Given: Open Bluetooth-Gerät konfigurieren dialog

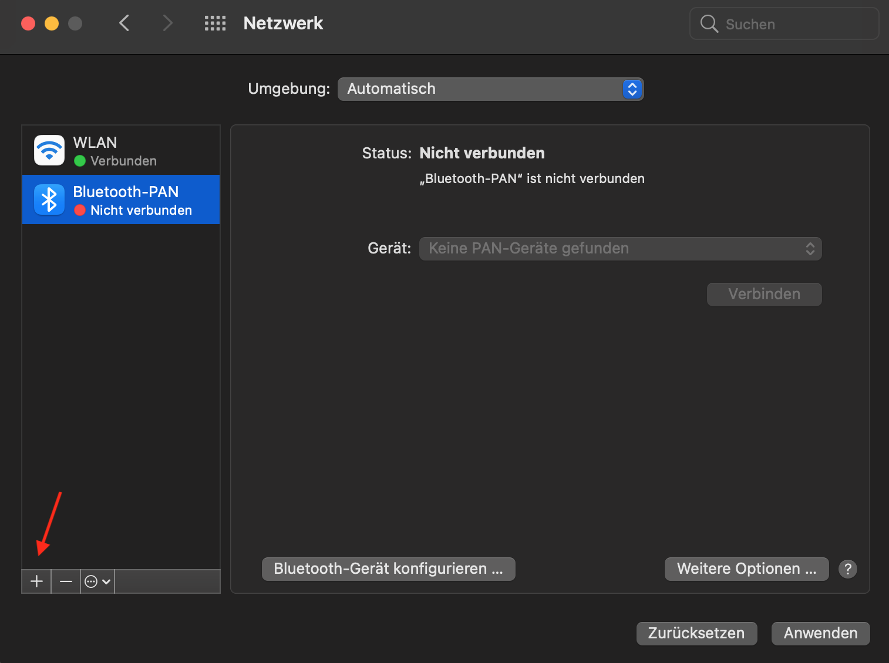Looking at the screenshot, I should pos(388,569).
